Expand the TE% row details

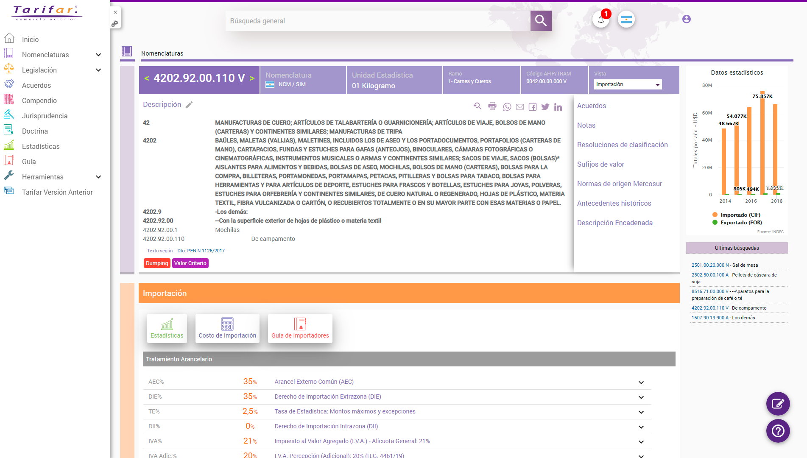coord(641,412)
